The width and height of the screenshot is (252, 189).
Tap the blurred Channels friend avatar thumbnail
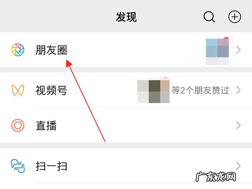153,91
